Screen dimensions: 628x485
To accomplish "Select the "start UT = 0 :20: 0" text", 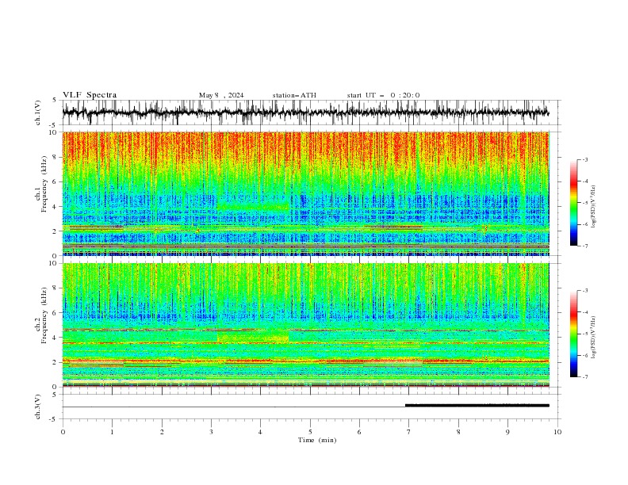I will tap(383, 95).
